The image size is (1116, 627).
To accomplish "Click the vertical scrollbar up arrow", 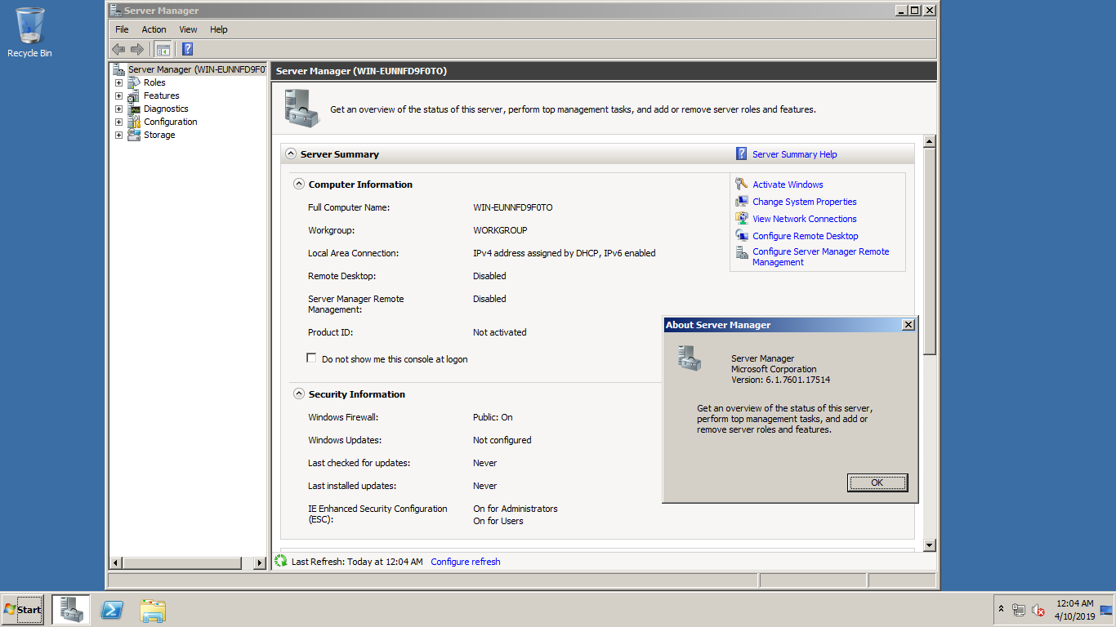I will tap(929, 142).
